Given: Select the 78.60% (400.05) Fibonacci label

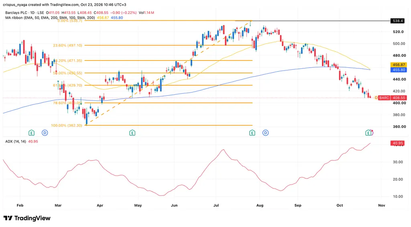Looking at the screenshot, I should pyautogui.click(x=67, y=103).
